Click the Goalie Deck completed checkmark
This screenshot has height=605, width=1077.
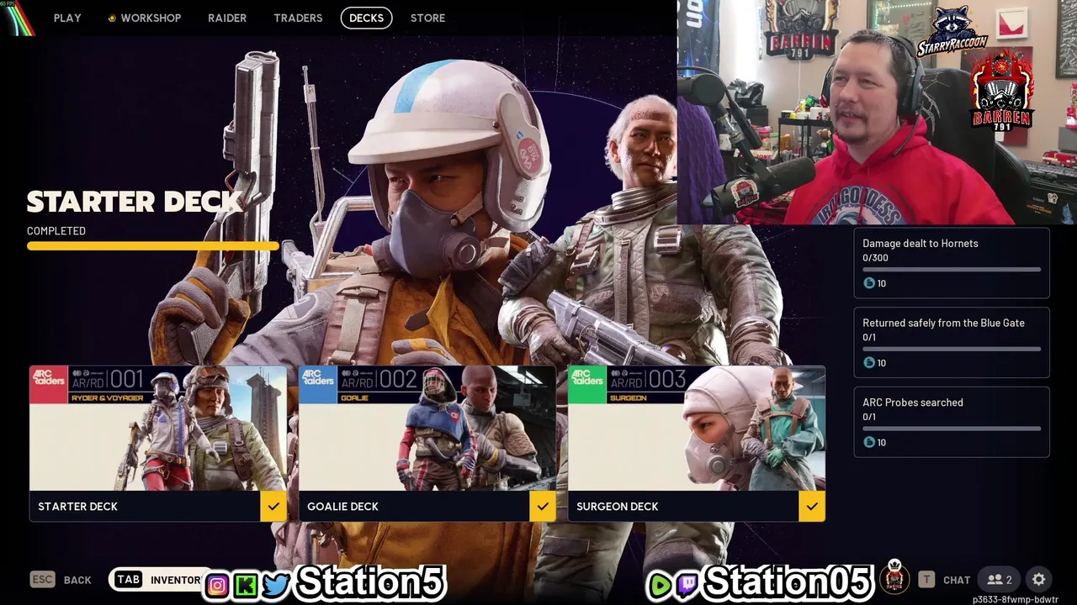[543, 507]
